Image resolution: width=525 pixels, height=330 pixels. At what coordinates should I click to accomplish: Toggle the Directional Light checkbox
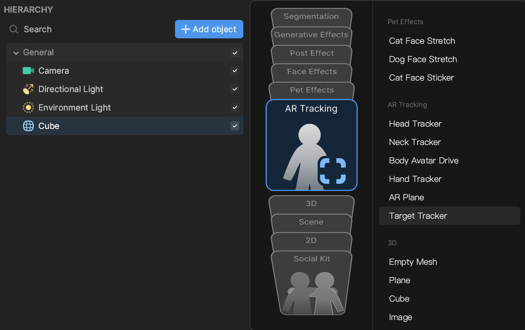[x=235, y=89]
